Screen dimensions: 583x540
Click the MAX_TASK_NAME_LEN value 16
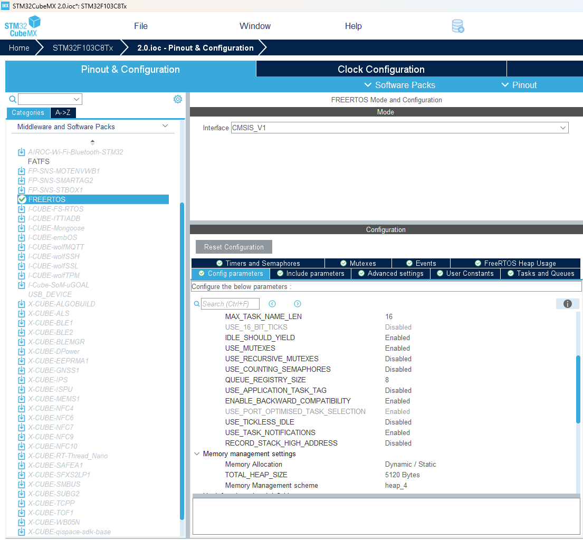[389, 316]
